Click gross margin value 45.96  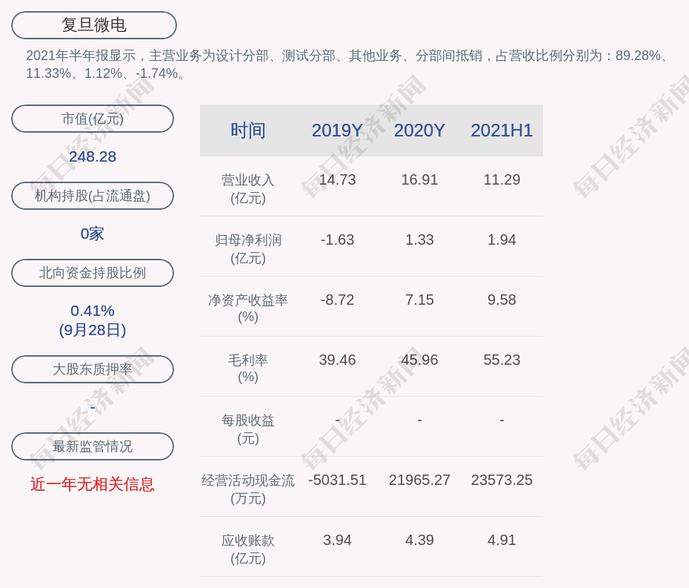[419, 360]
